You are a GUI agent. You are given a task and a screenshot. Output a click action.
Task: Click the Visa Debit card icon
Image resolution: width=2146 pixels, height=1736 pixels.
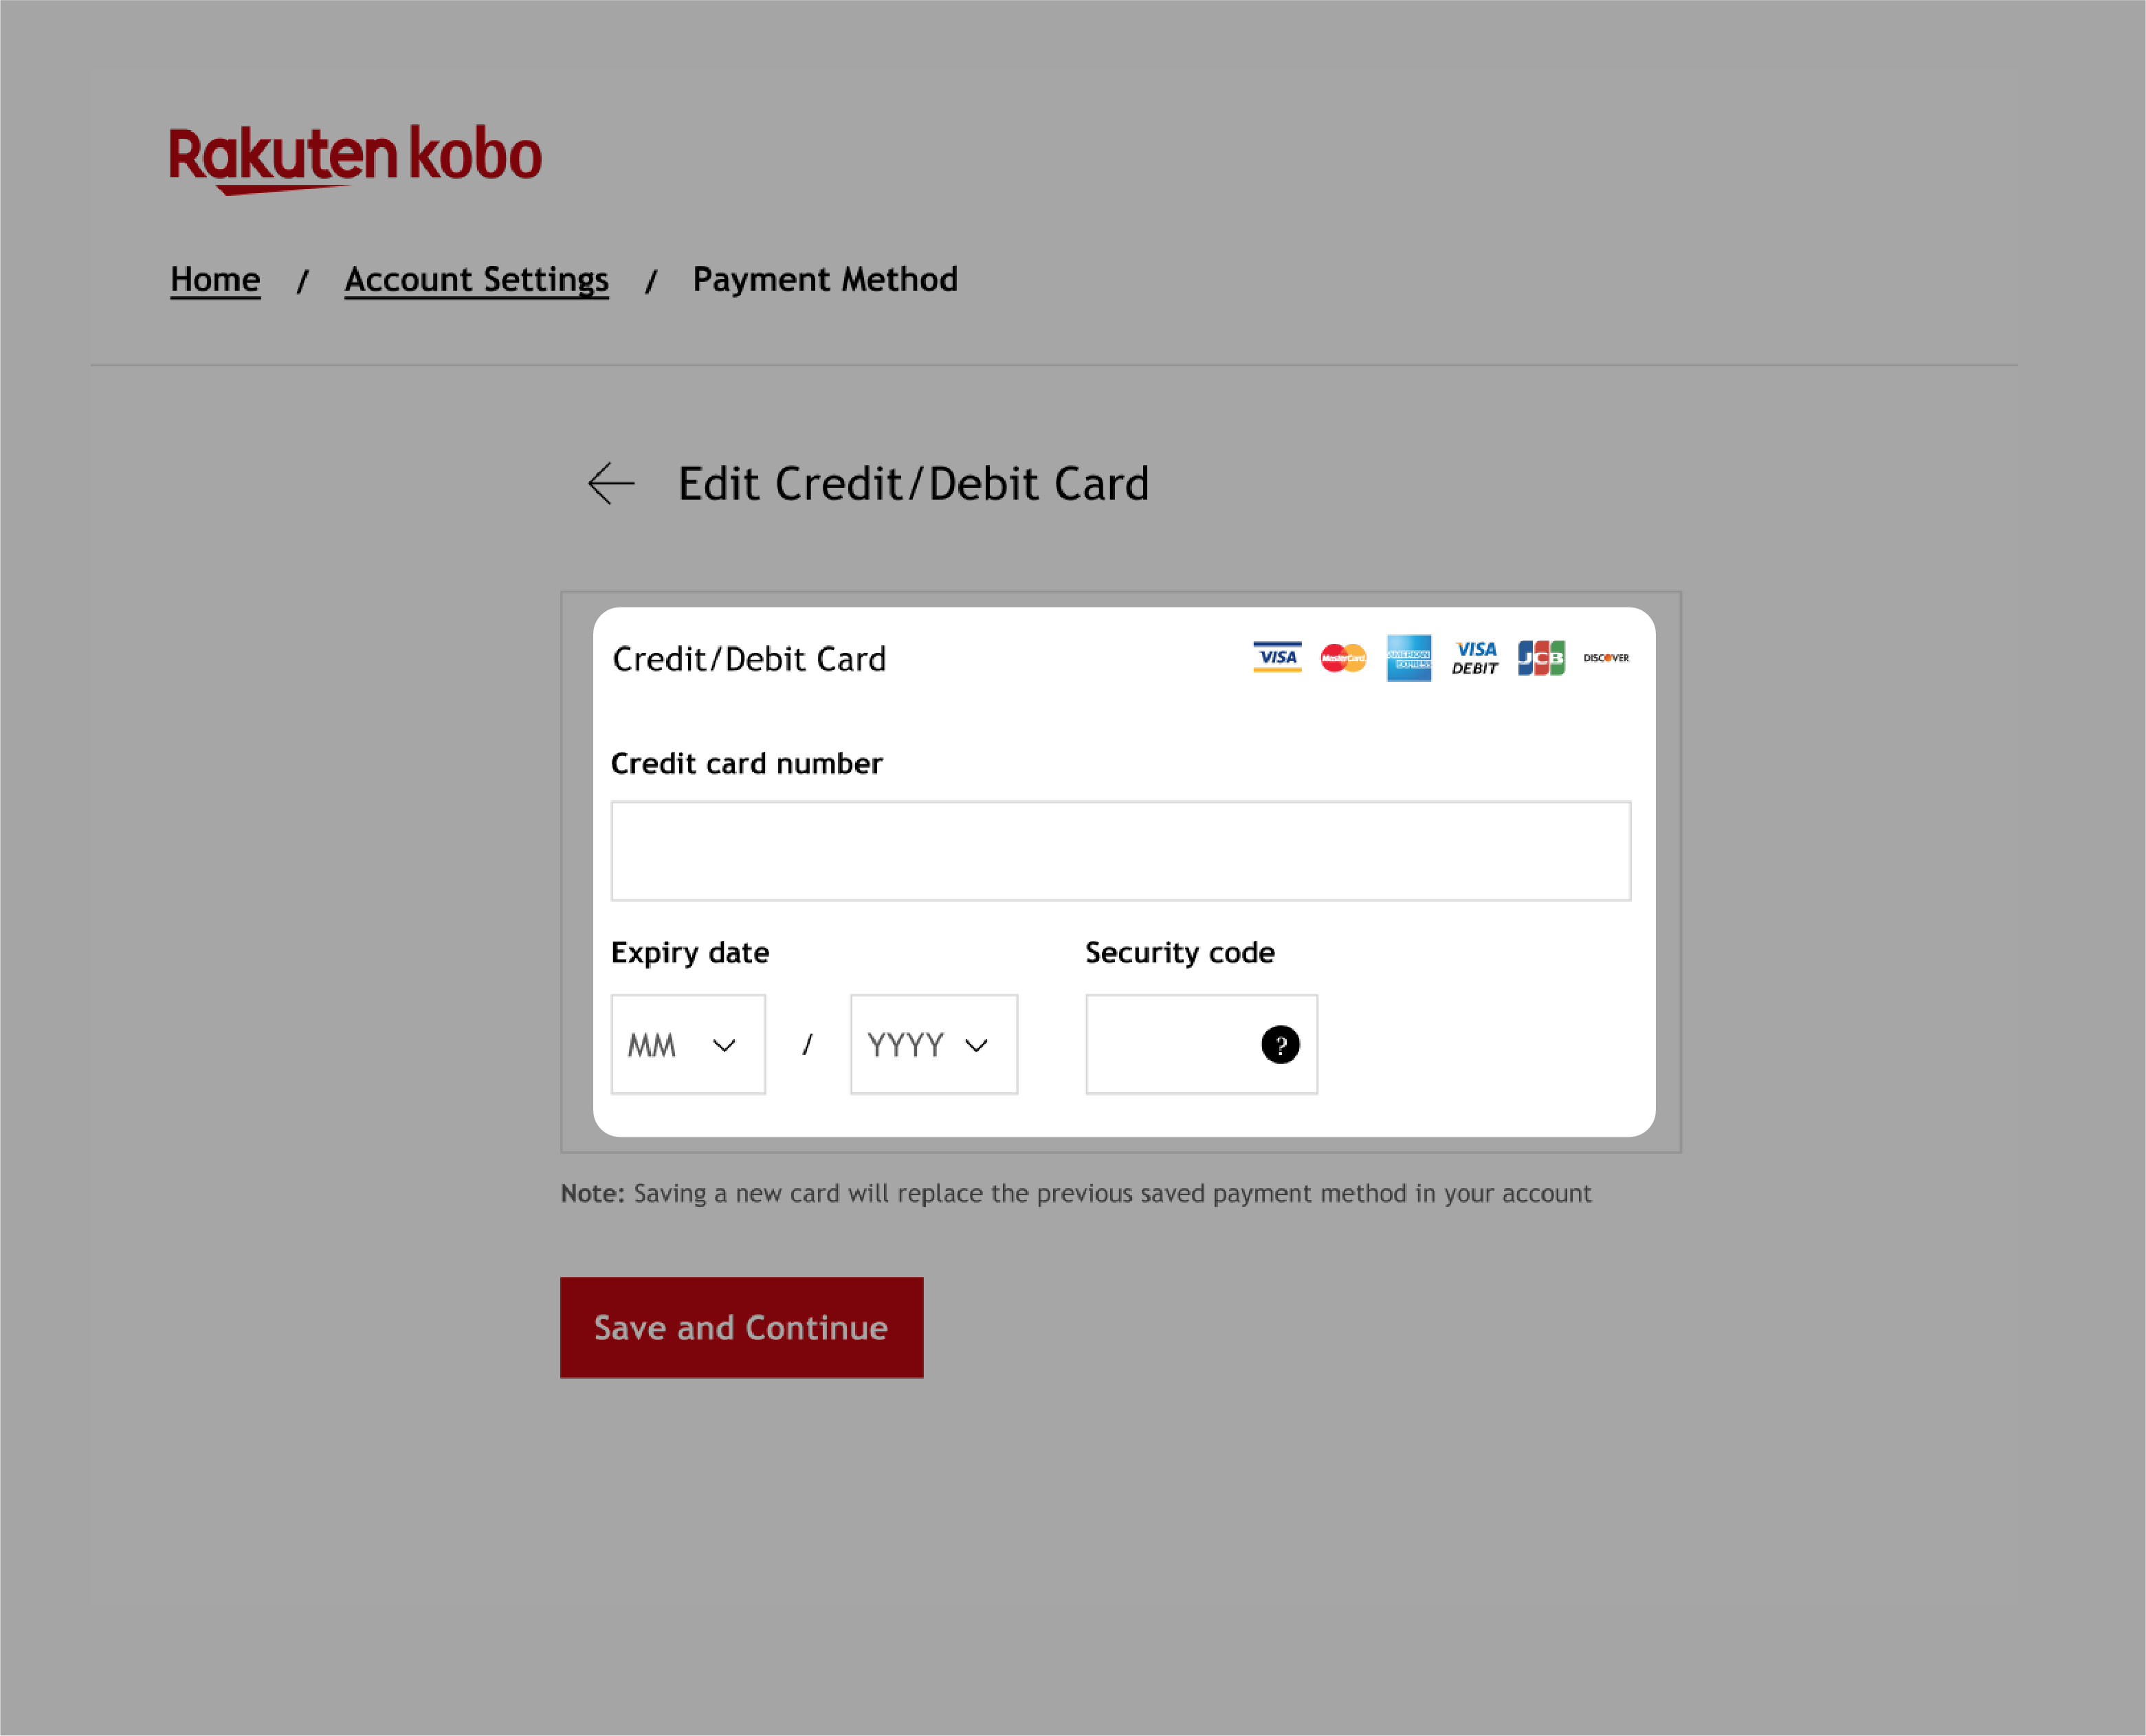tap(1476, 657)
